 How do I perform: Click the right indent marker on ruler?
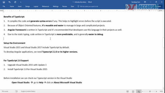point(159,11)
